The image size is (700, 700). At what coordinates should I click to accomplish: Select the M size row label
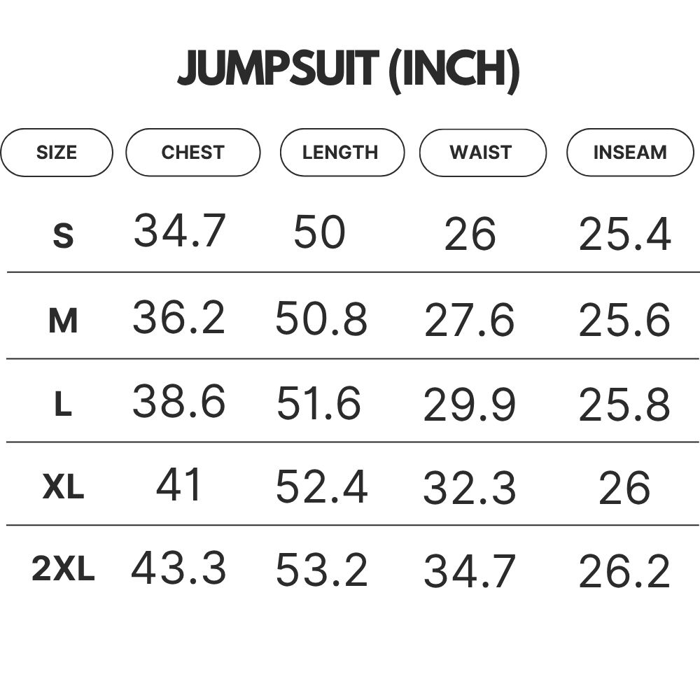[63, 321]
